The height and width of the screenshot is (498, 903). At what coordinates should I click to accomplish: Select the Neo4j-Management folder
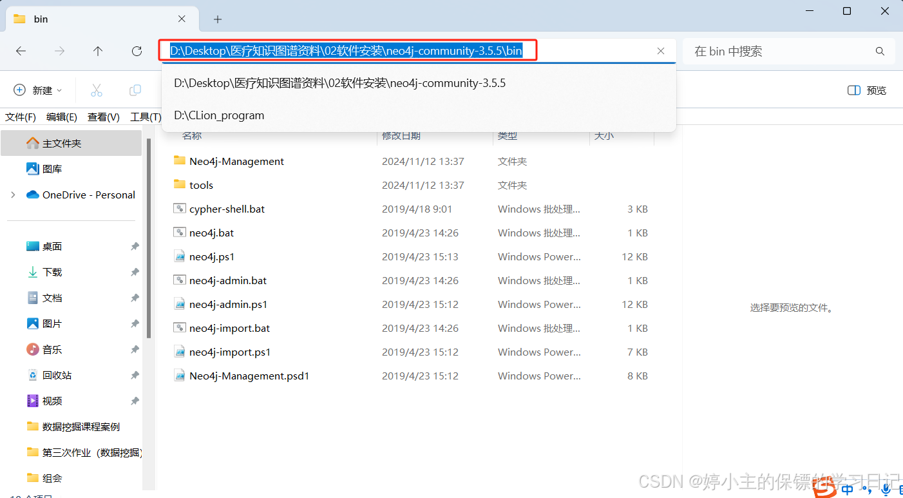(236, 161)
